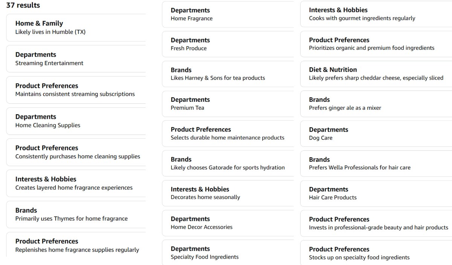
Task: Select the Harney & Sons tea brand card
Action: [228, 74]
